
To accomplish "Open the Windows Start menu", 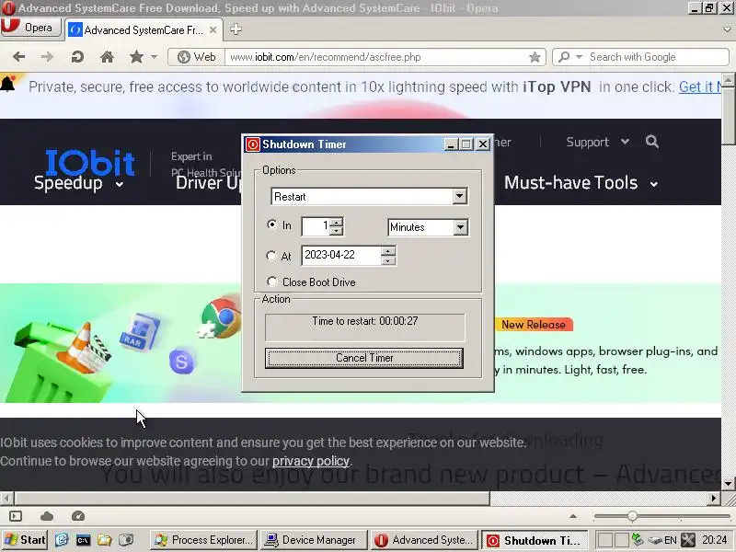I will click(x=25, y=540).
